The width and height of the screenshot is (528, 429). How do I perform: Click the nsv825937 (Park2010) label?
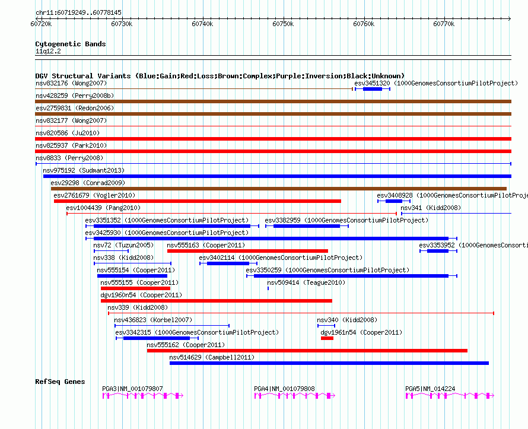click(71, 145)
